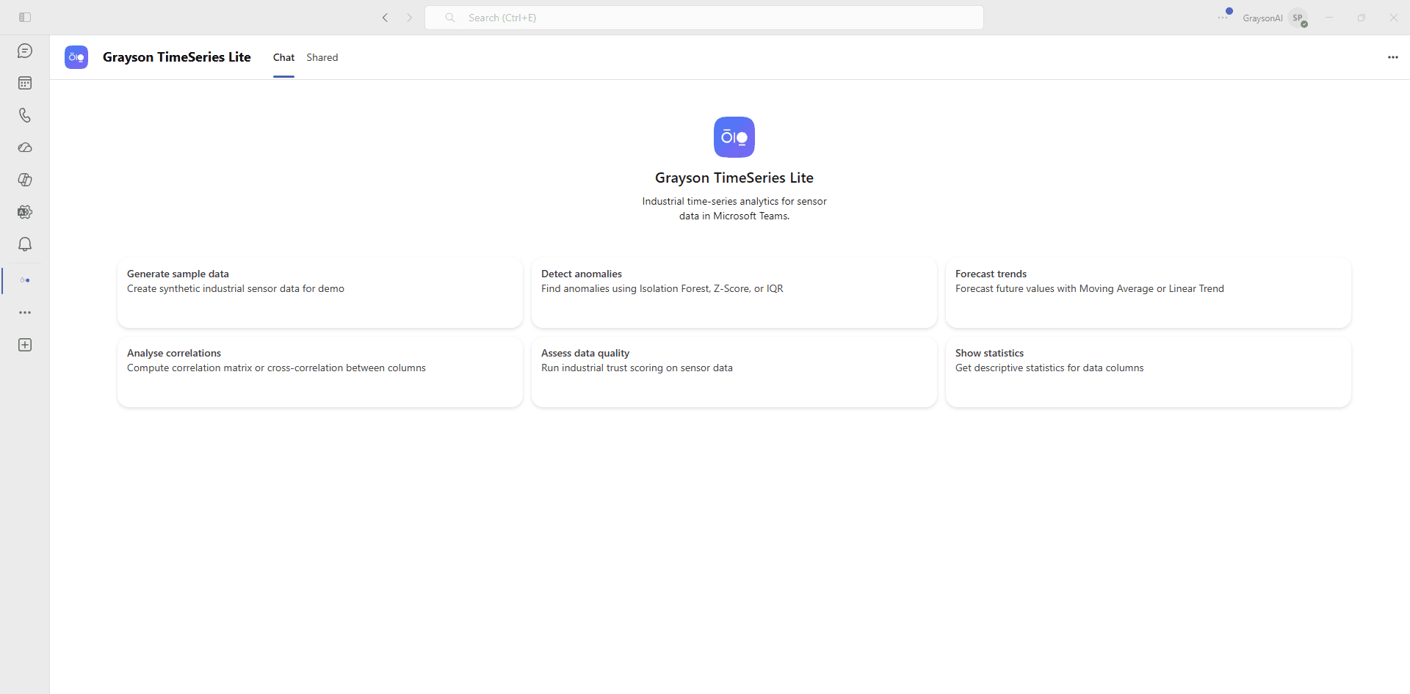
Task: Open the Chat icon in sidebar
Action: point(25,51)
